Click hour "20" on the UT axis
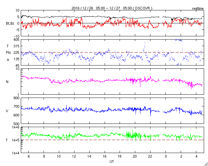The height and width of the screenshot is (166, 208). point(135,157)
